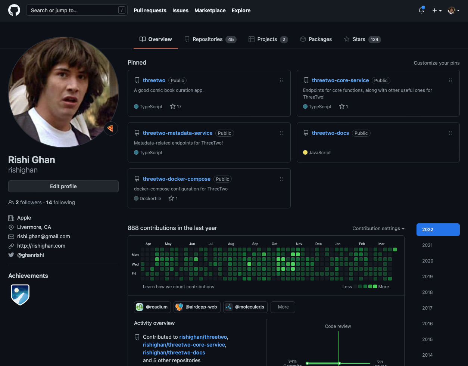
Task: Grab the drag handle on threetwo pin
Action: click(281, 80)
